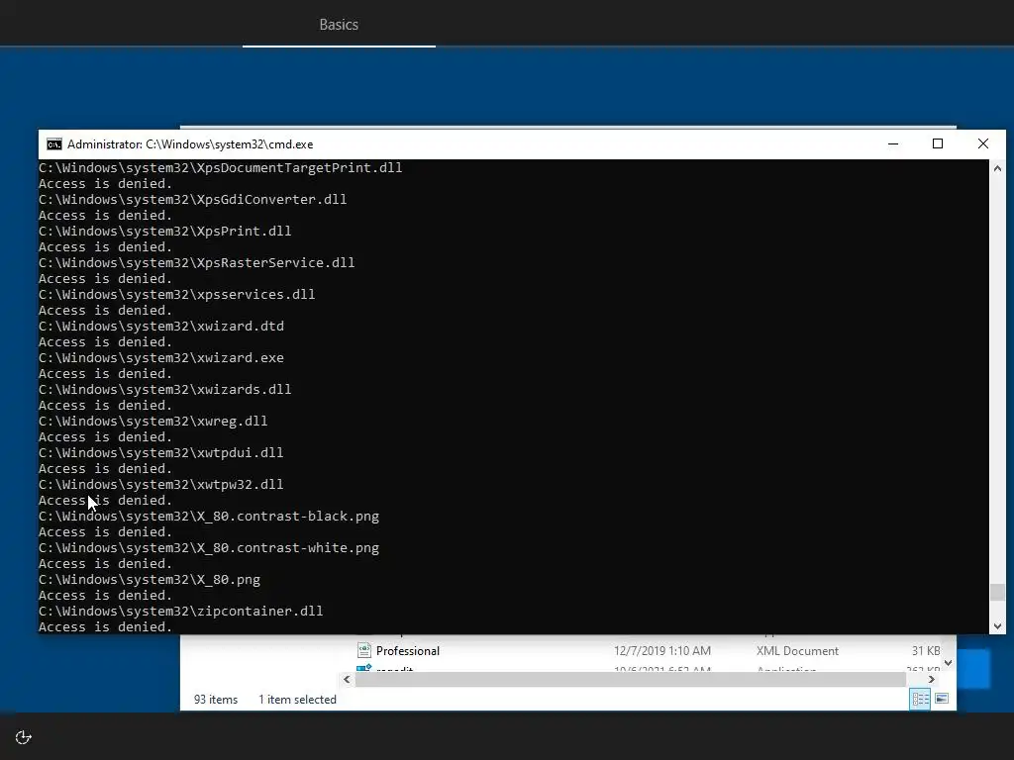Click Access is denied under zipcontainer.dll

[105, 626]
